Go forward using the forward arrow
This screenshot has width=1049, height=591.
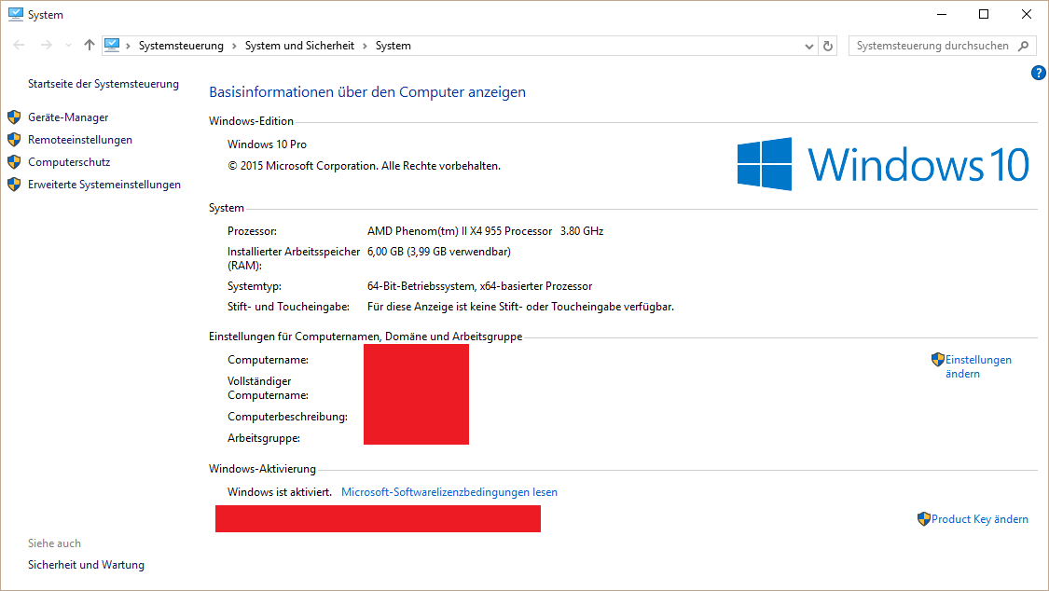pos(47,46)
